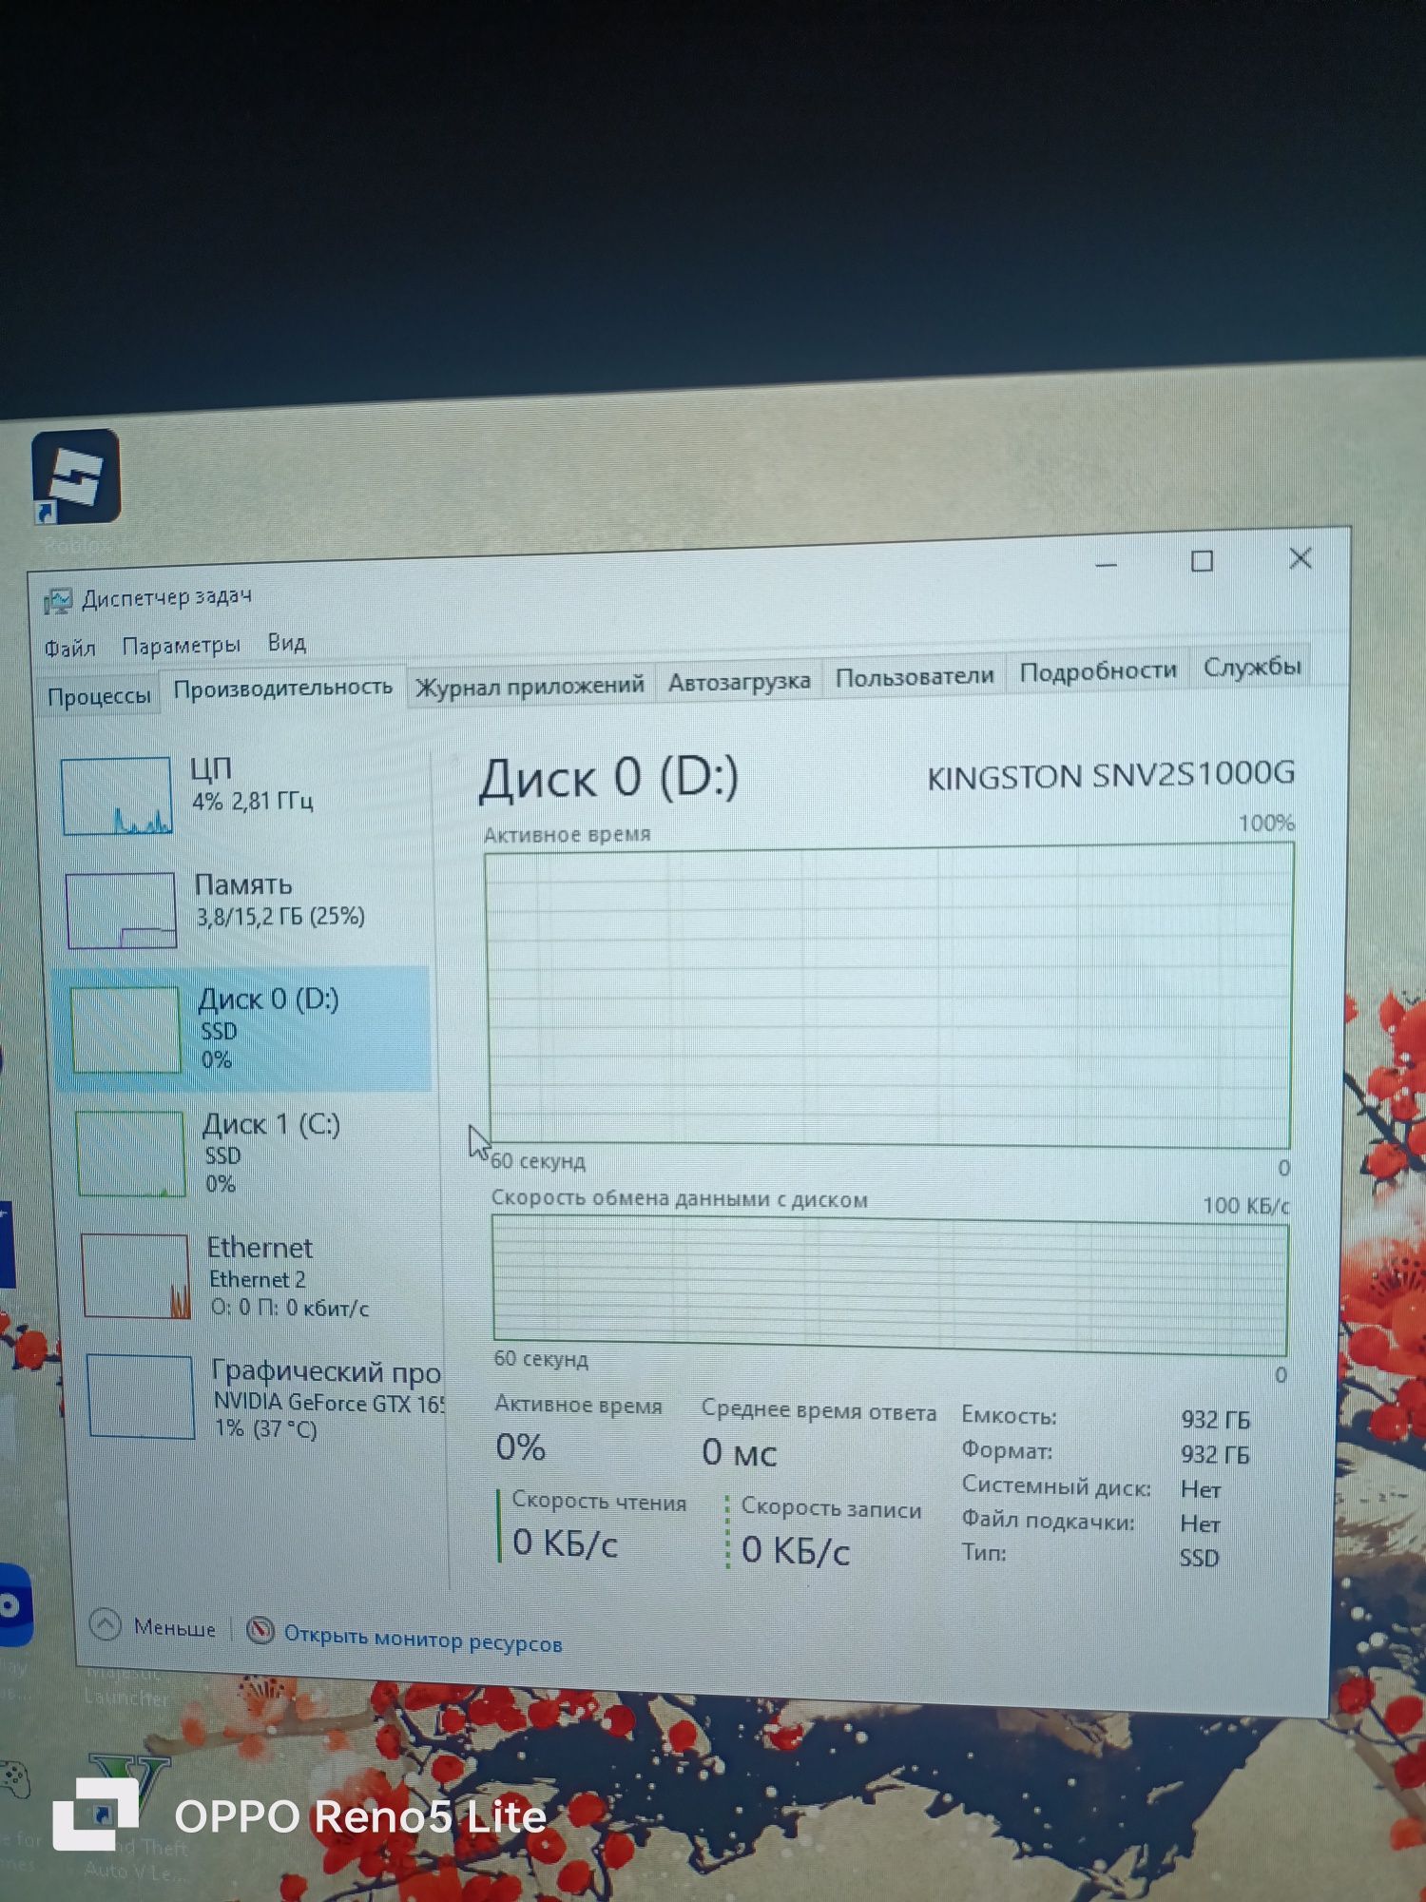Click the Скорость обмена данными с диском graph

point(890,1285)
